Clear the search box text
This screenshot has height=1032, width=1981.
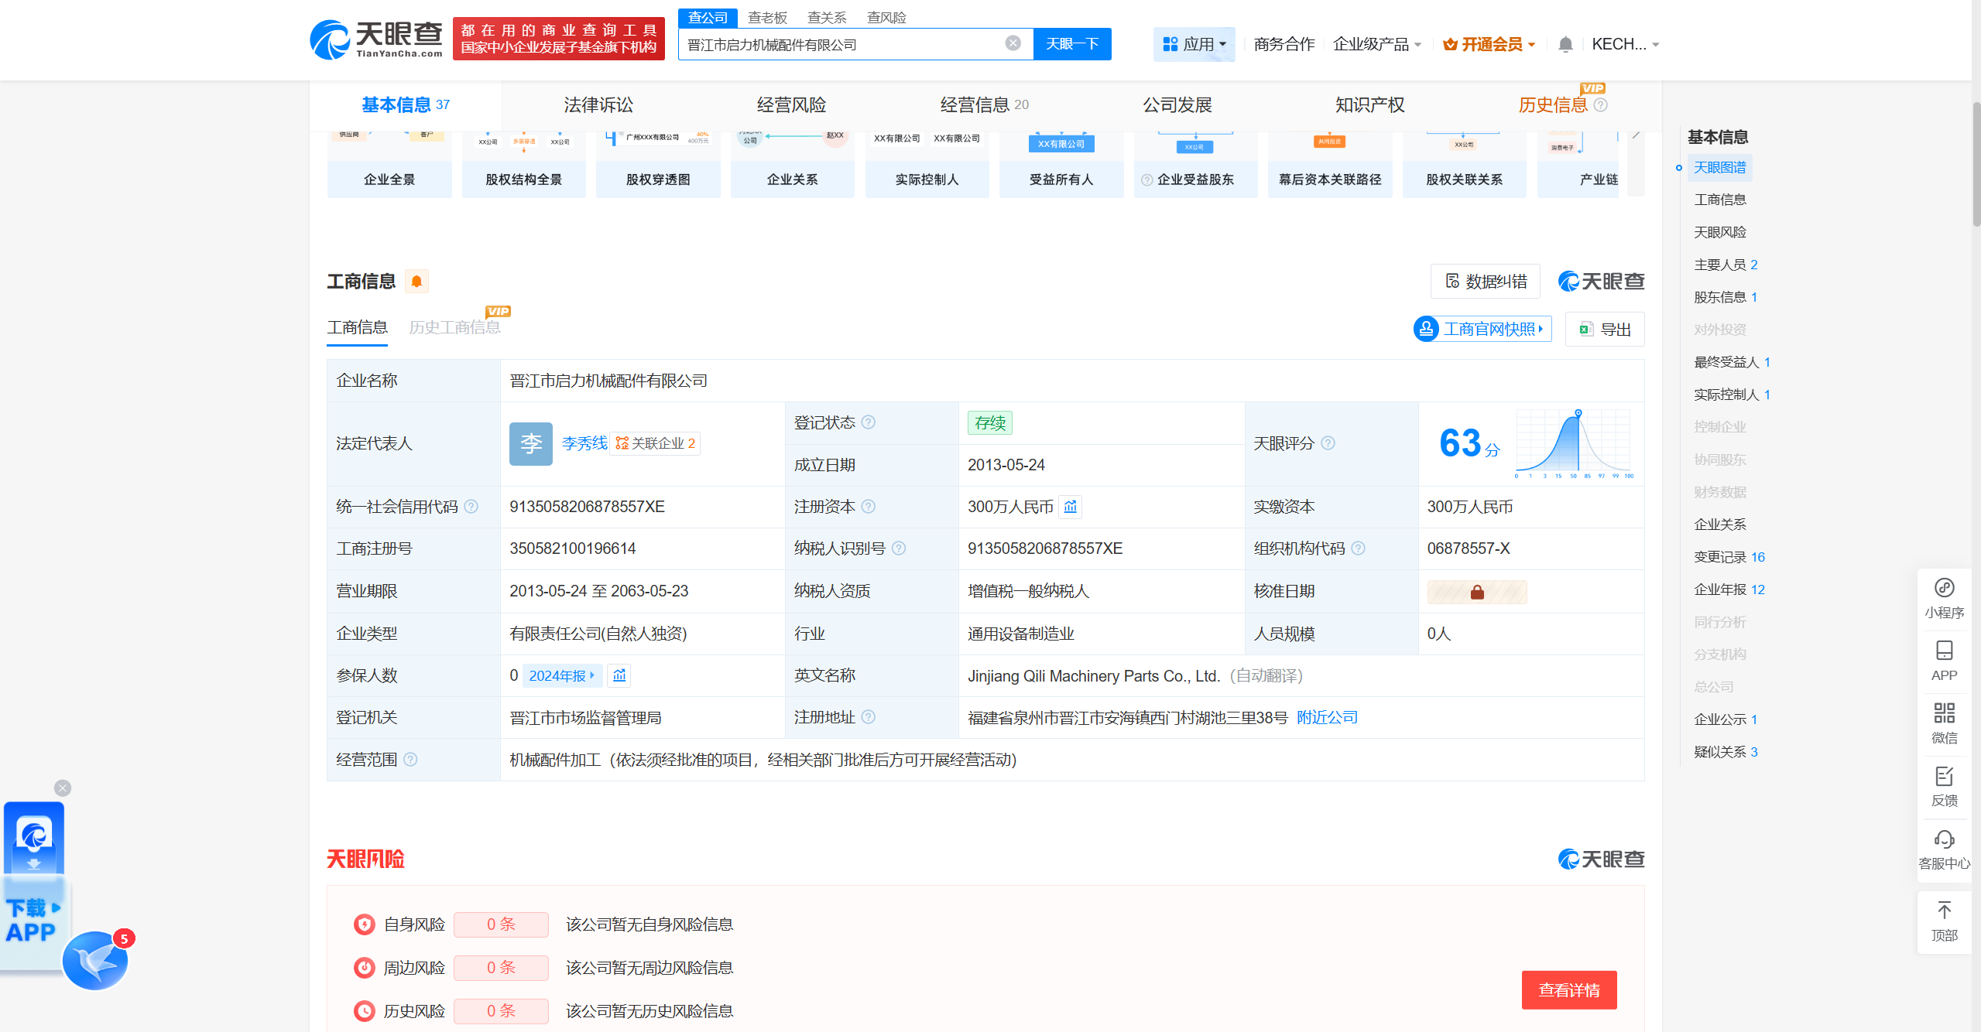pos(1013,43)
